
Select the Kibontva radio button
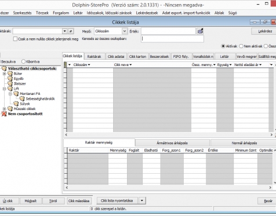[x=23, y=61]
